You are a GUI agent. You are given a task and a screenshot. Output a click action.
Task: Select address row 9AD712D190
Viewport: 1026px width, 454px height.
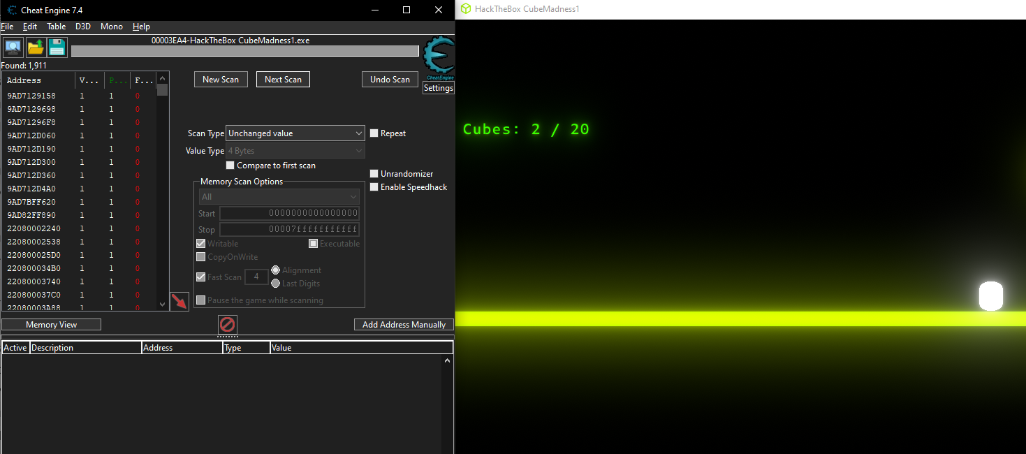[80, 149]
